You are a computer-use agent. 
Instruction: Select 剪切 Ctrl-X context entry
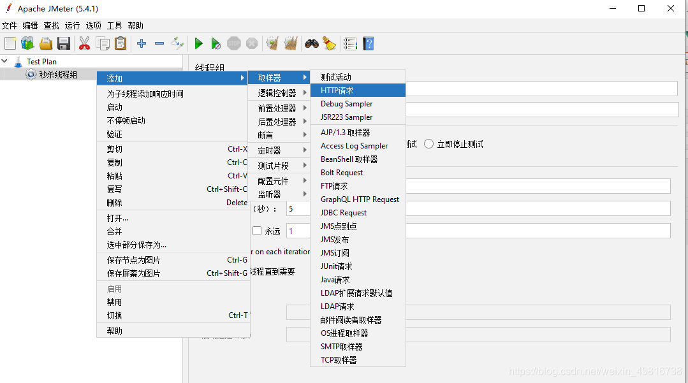pos(173,149)
